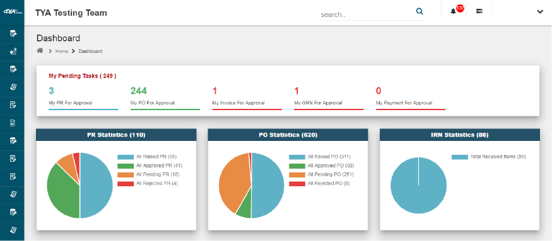Open the plain document sidebar icon
Viewport: 552px width, 241px height.
coord(13,123)
